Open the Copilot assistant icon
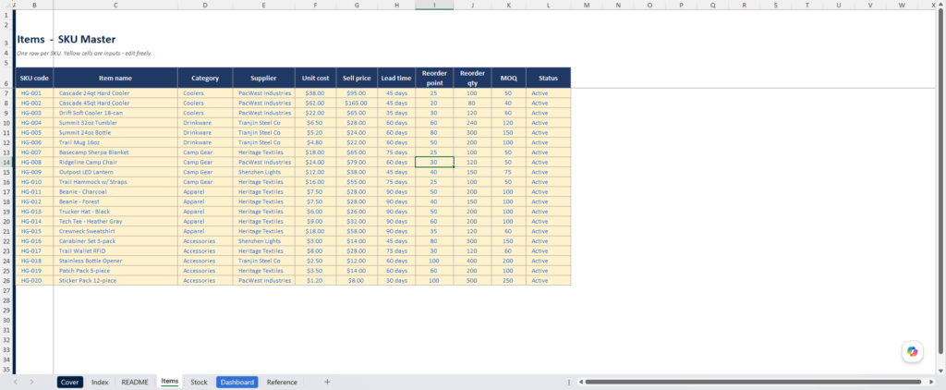The height and width of the screenshot is (390, 946). (x=912, y=351)
